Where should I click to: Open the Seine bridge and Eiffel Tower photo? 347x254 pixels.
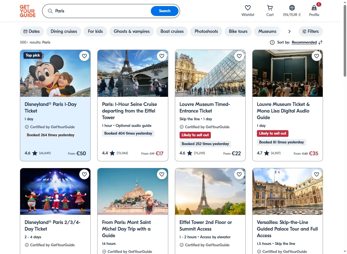pos(133,73)
